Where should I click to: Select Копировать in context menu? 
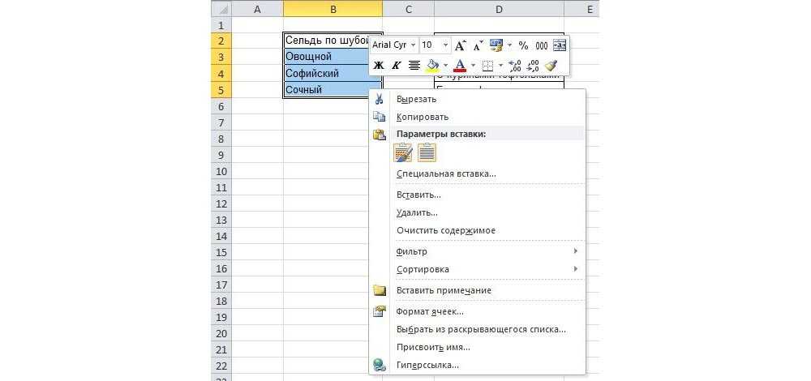(x=422, y=117)
